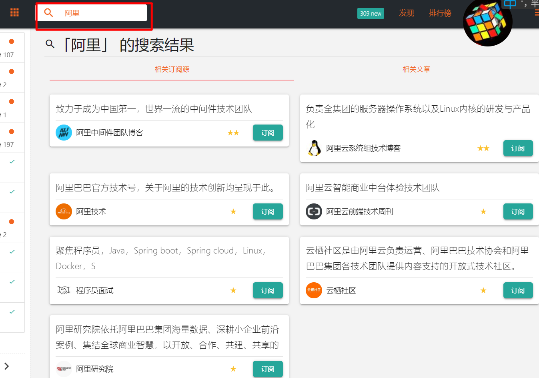Subscribe to 阿里云系统组技术博客
Image resolution: width=539 pixels, height=378 pixels.
[x=518, y=148]
